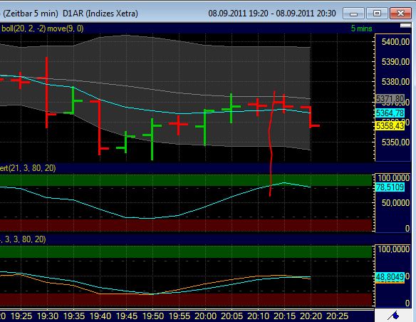This screenshot has height=322, width=416.
Task: Click the 100,0000 label on bottom indicator scale
Action: pos(393,249)
